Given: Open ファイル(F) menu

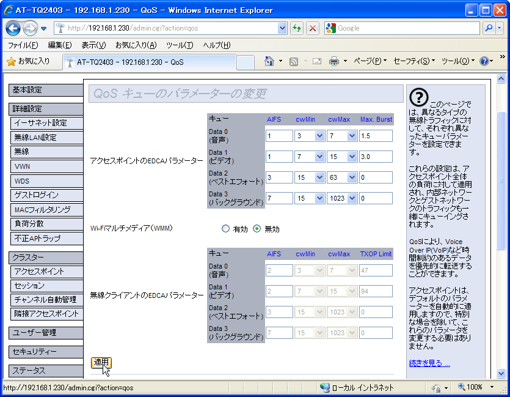Looking at the screenshot, I should click(x=23, y=45).
